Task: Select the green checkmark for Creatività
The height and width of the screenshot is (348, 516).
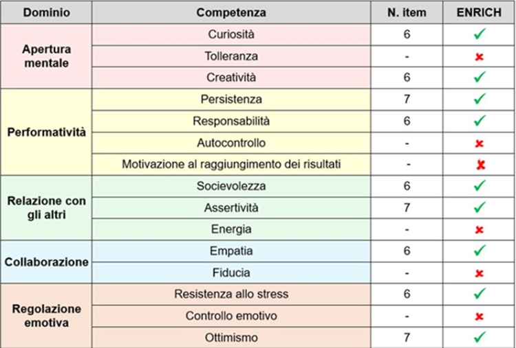Action: point(480,78)
